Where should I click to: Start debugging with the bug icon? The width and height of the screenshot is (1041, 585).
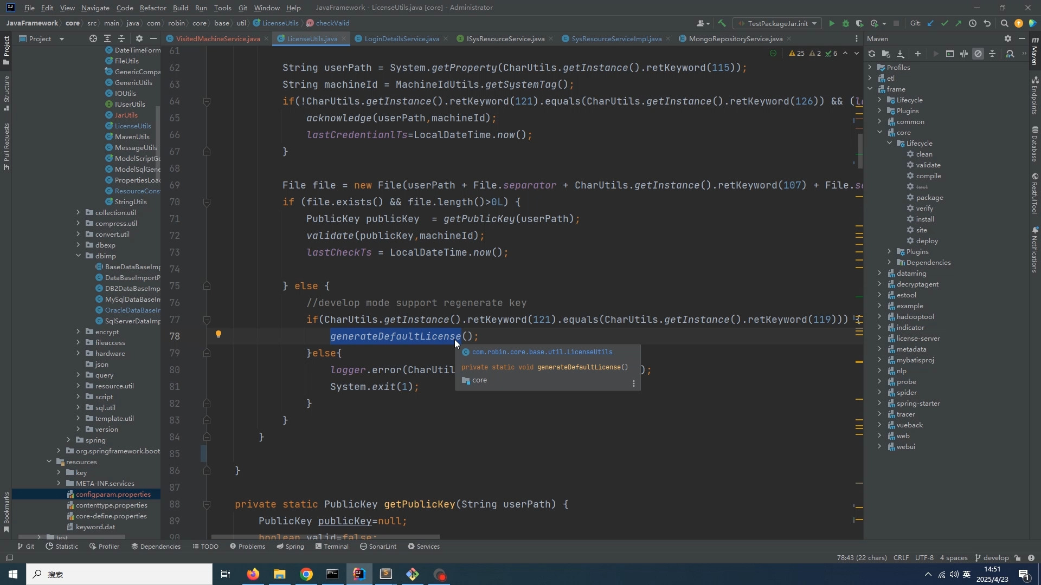coord(846,23)
